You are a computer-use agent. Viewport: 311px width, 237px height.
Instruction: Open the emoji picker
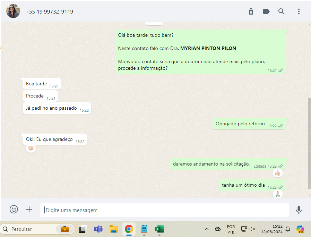pos(14,209)
